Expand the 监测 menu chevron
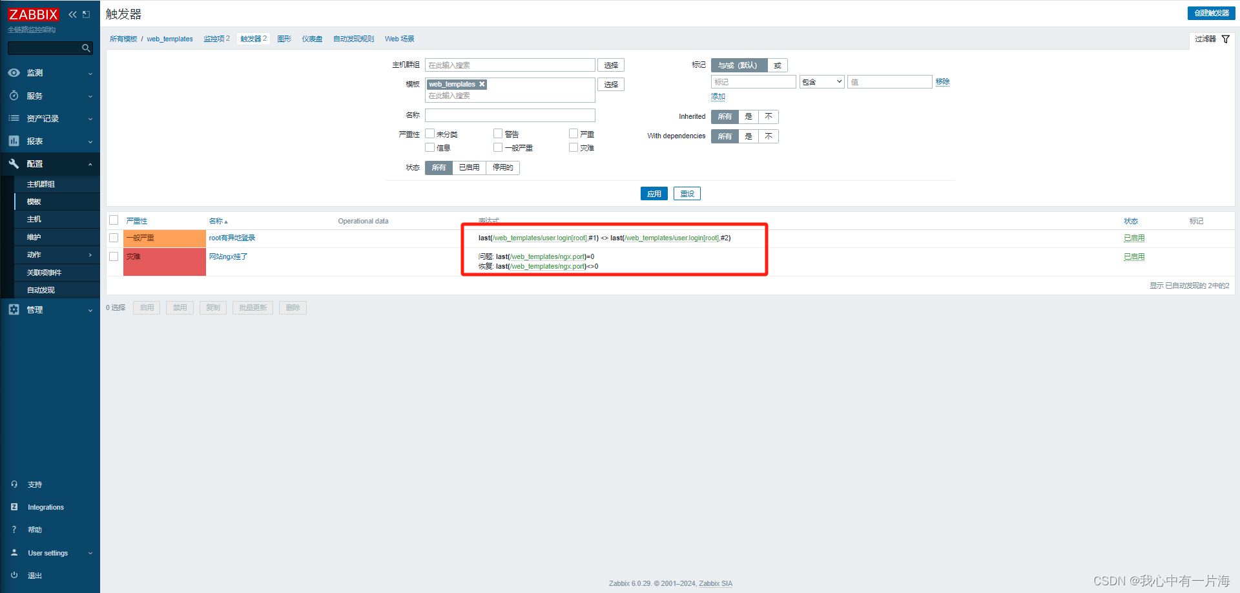The image size is (1240, 593). click(90, 74)
